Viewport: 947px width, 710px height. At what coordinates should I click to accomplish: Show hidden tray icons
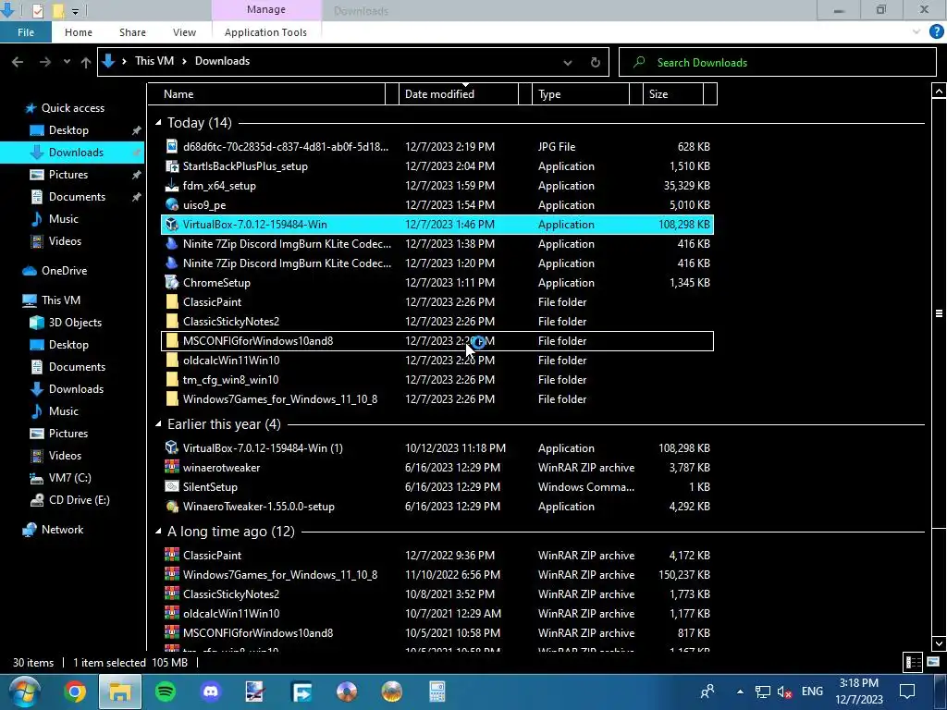pos(740,692)
